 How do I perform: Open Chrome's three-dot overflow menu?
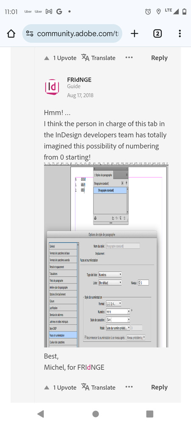click(x=180, y=34)
